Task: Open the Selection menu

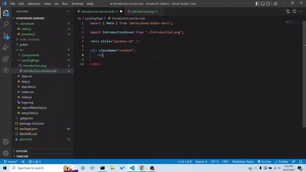Action: (34, 3)
